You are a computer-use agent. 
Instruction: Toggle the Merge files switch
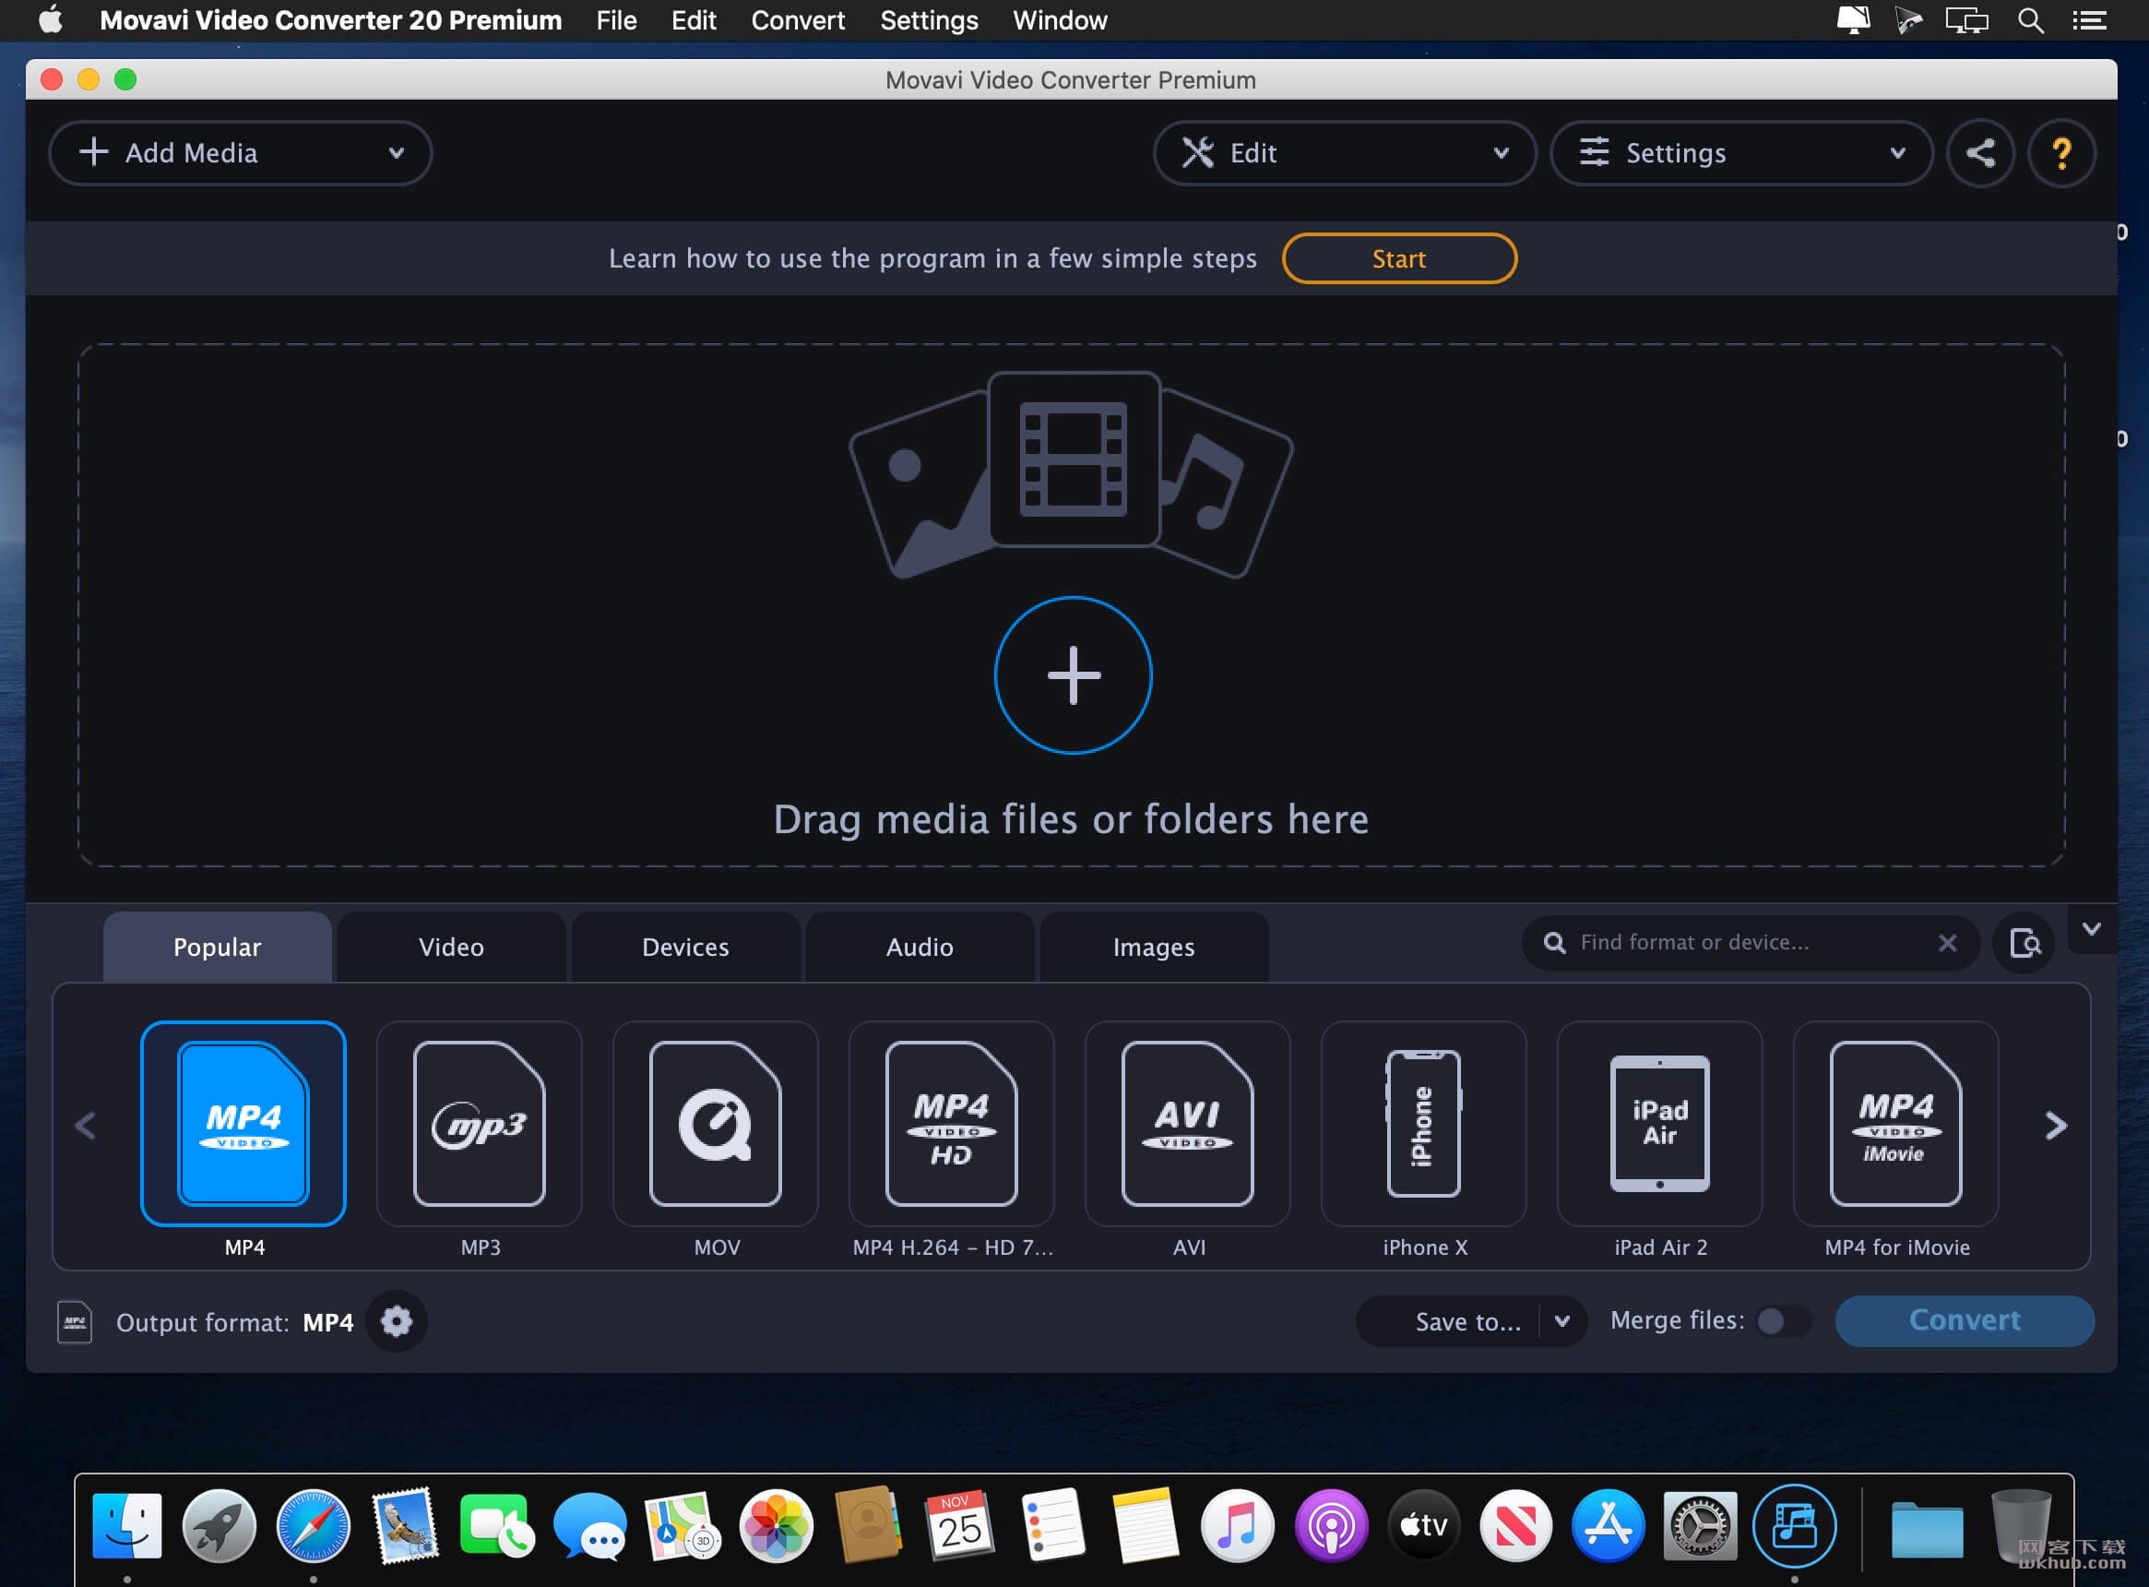(1783, 1322)
